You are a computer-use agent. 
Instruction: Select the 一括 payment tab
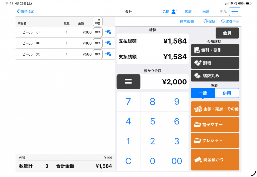203,93
